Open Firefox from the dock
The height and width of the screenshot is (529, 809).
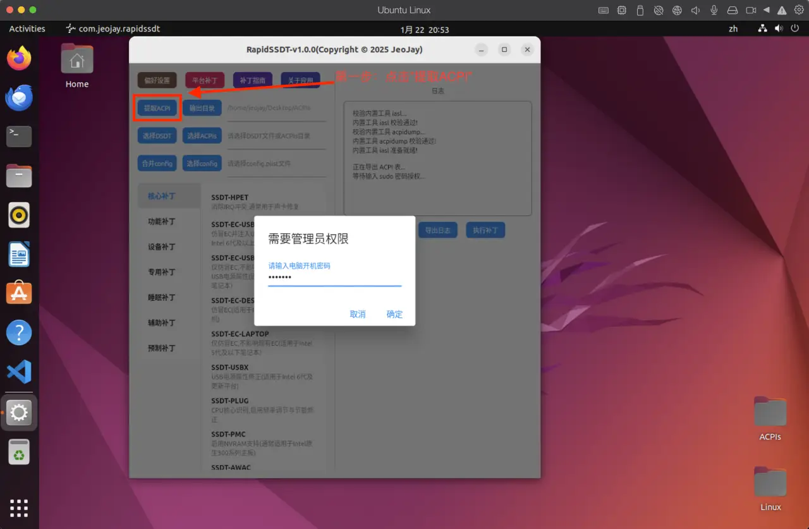19,59
